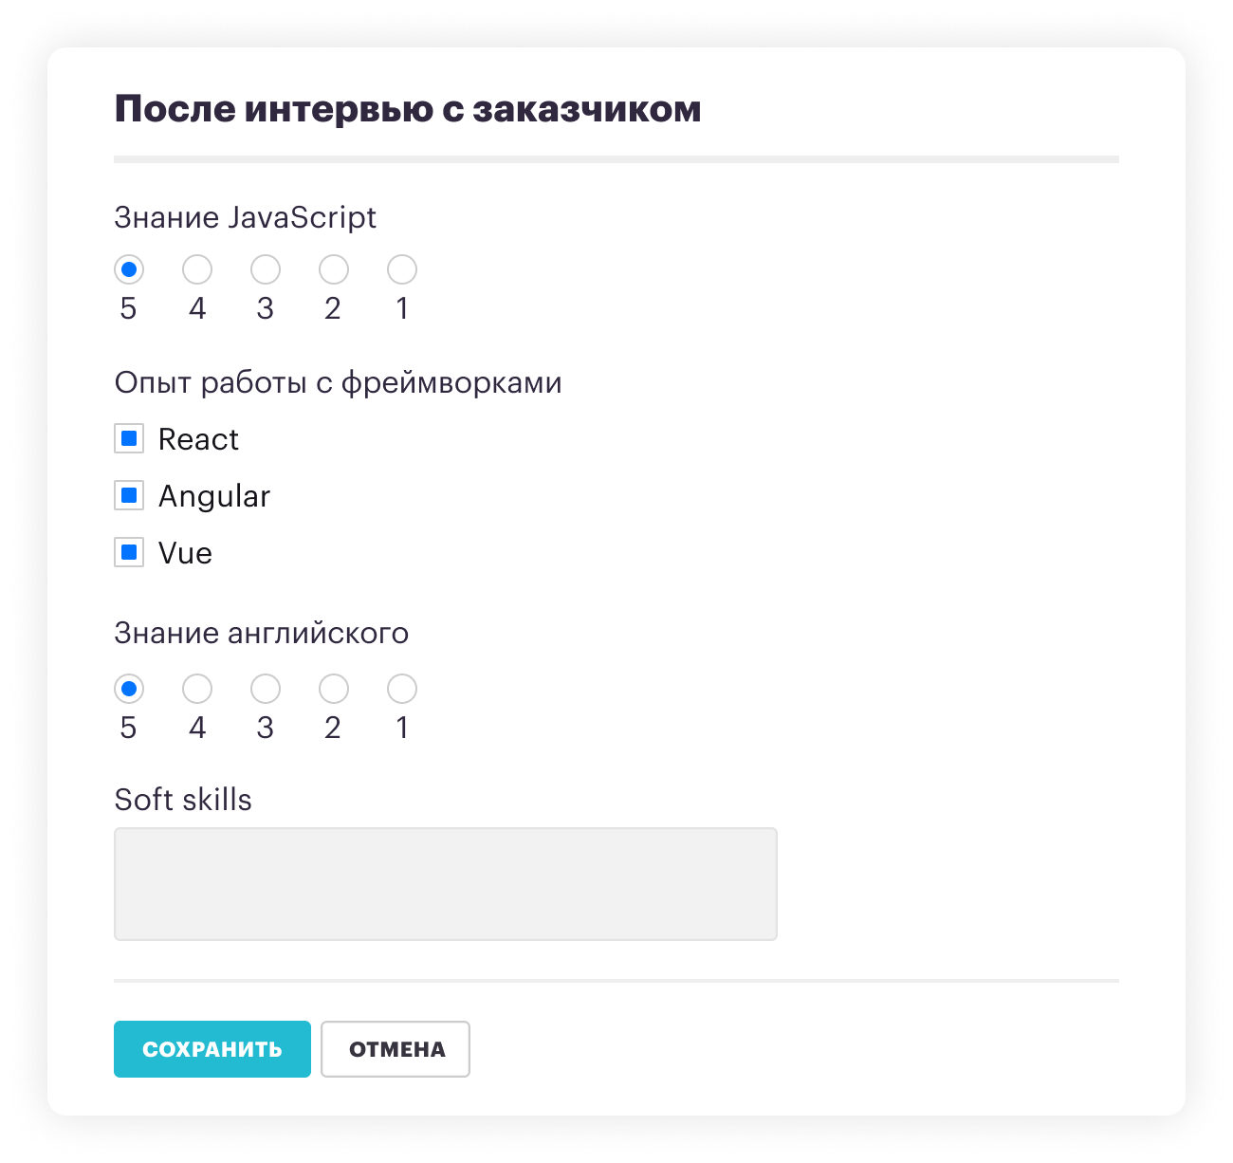Select rating 1 for Знание JavaScript
Viewport: 1233px width, 1163px height.
tap(402, 269)
